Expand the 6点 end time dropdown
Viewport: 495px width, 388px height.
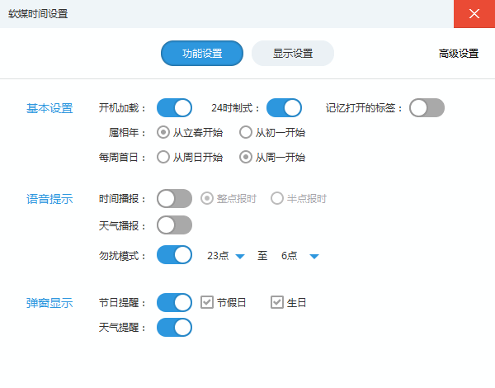click(x=300, y=256)
